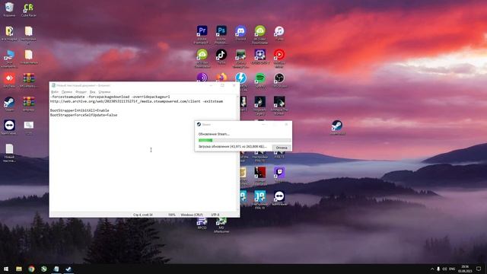Open the Spotify desktop shortcut
This screenshot has width=487, height=274.
tap(260, 80)
